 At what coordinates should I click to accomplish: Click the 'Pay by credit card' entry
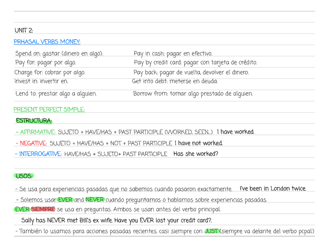tap(195, 63)
